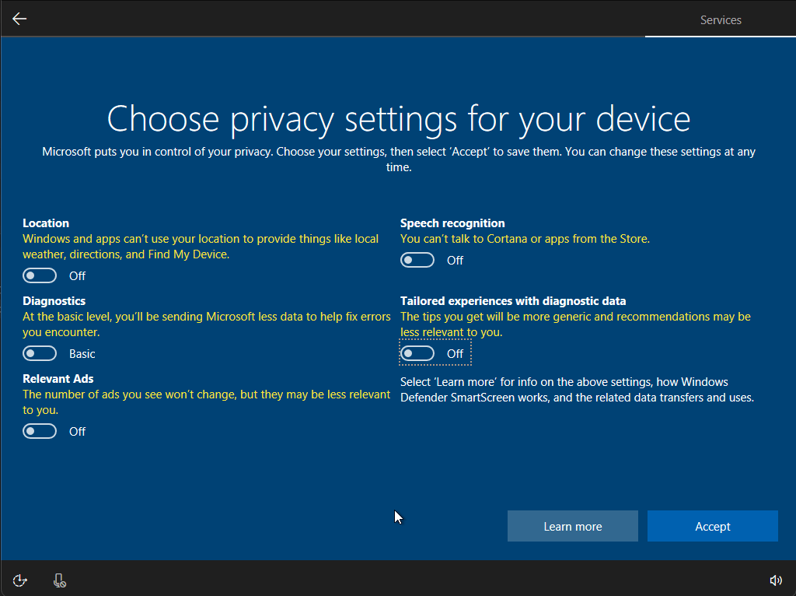The height and width of the screenshot is (596, 796).
Task: Click the Location heading
Action: [46, 223]
